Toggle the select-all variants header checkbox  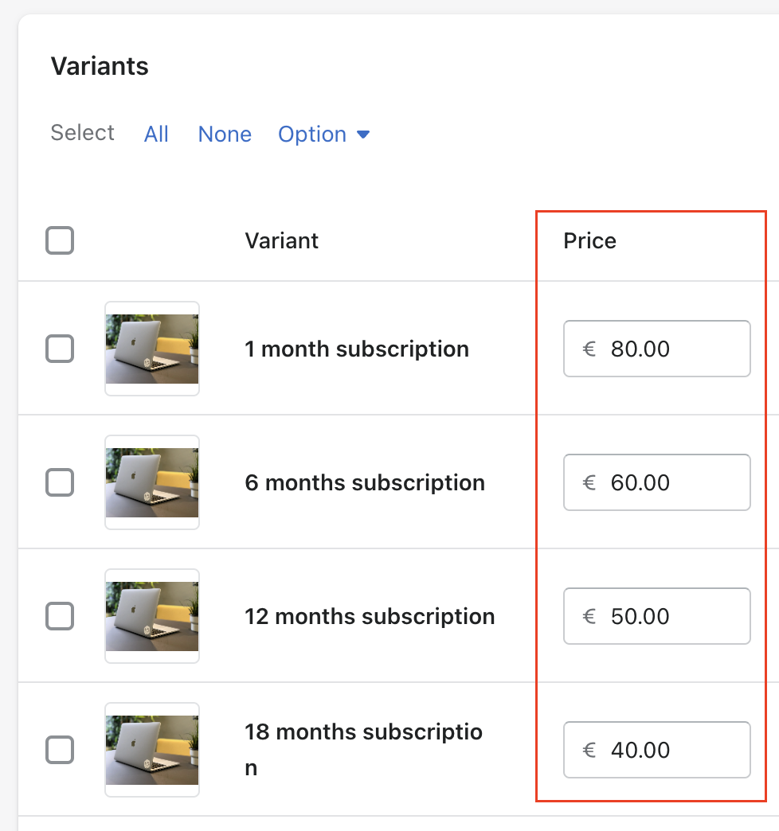coord(60,240)
